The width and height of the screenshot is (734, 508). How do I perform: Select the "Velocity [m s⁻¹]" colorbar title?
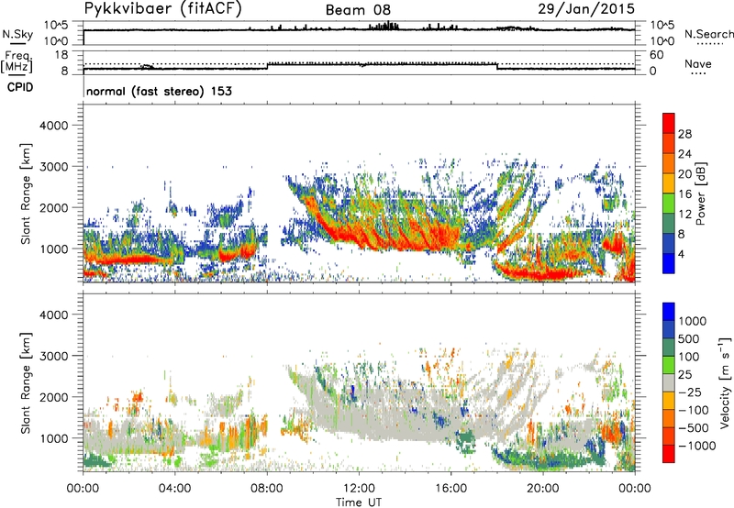[724, 382]
